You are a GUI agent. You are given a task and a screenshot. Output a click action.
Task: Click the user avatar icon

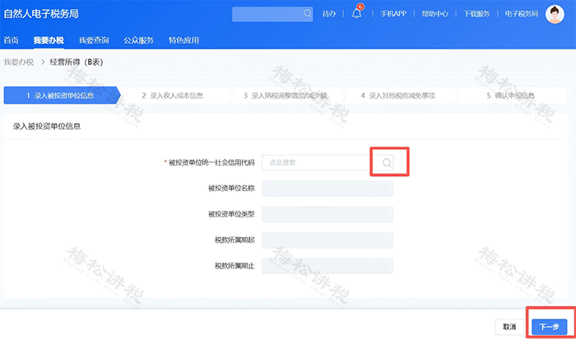pyautogui.click(x=555, y=14)
